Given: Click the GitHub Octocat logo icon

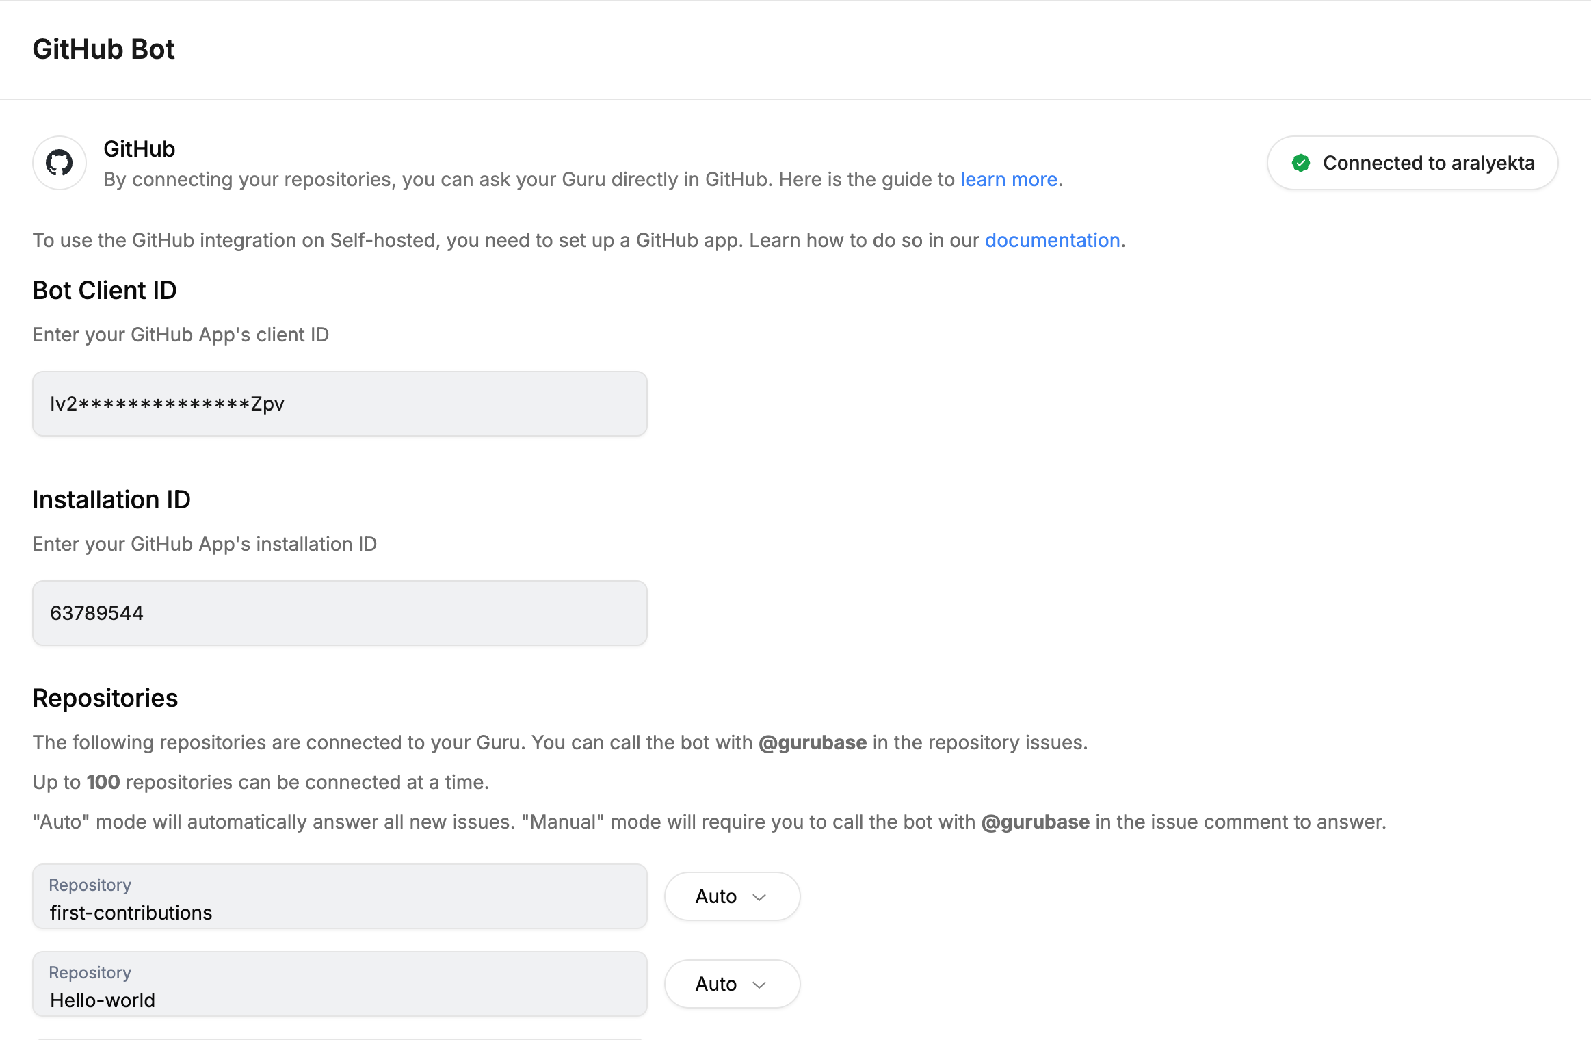Looking at the screenshot, I should tap(60, 163).
